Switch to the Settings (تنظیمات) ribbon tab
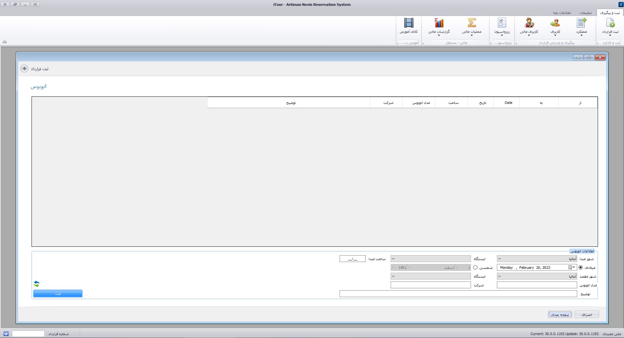The height and width of the screenshot is (338, 624). 585,13
